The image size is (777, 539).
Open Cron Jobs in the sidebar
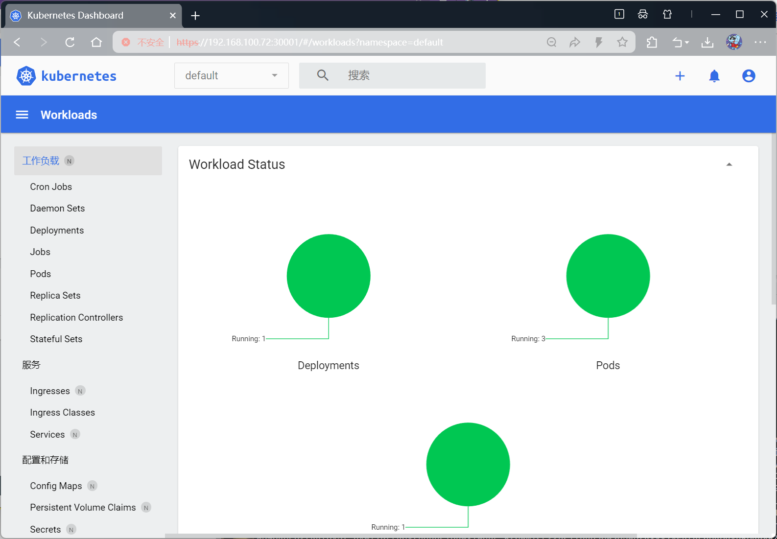[x=51, y=187]
